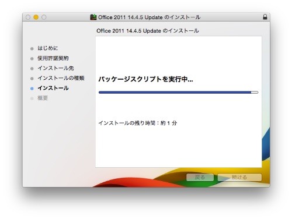Select the インストール先 step in the sidebar
This screenshot has width=292, height=219.
tap(55, 68)
